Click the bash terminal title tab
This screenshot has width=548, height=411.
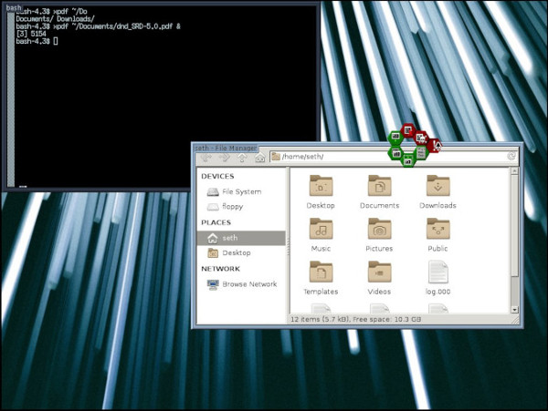point(14,7)
